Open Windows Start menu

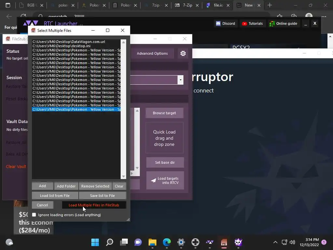coord(95,242)
